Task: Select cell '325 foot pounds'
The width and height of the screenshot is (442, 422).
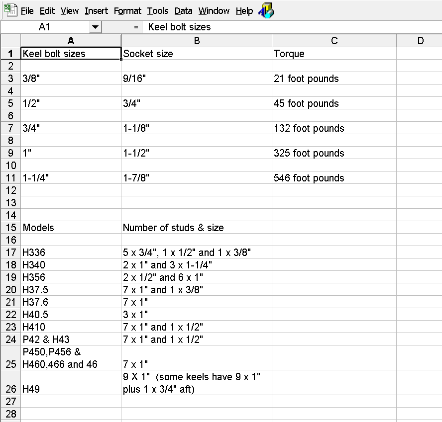Action: [x=334, y=153]
